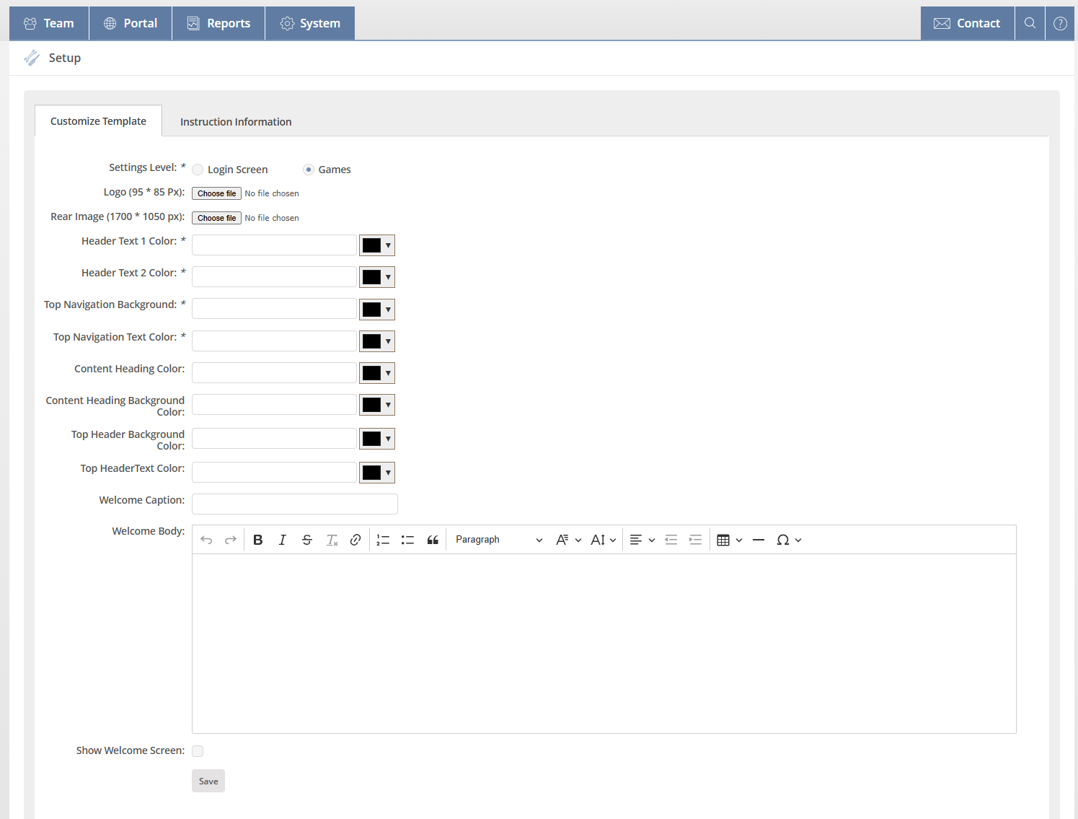This screenshot has height=819, width=1078.
Task: Insert a link via editor toolbar
Action: 355,540
